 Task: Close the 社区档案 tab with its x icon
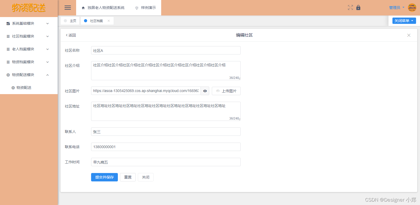[x=109, y=21]
